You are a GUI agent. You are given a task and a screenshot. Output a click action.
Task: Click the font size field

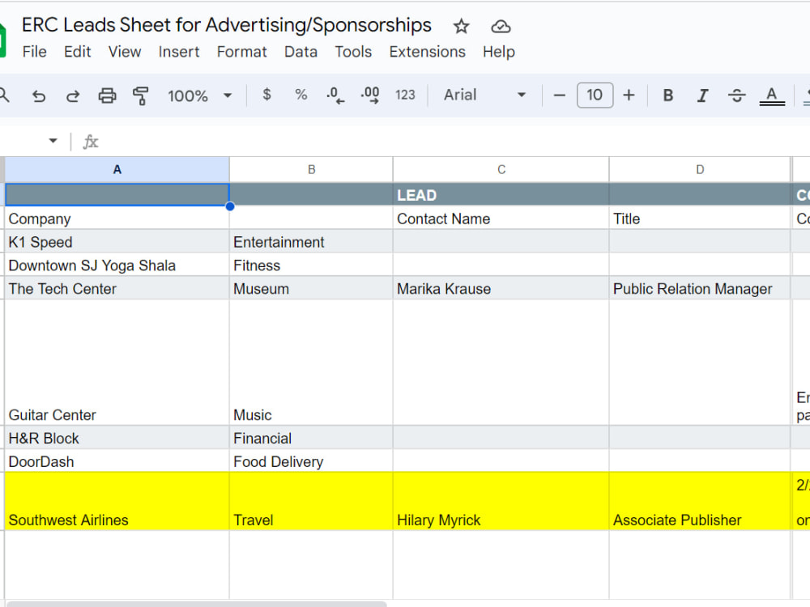595,95
